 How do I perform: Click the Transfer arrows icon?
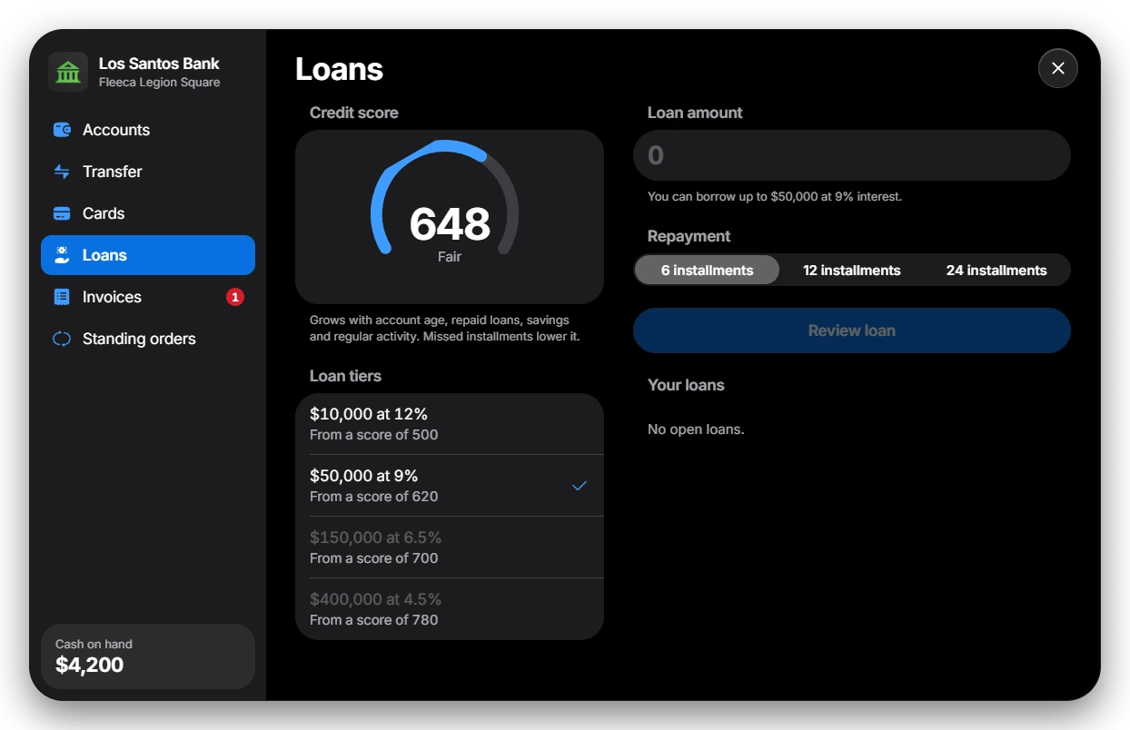[62, 172]
